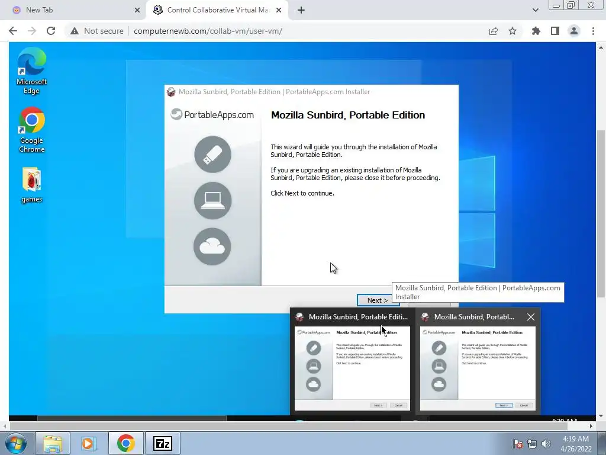Close the Collaborative Virtual Machine tab
Viewport: 606px width, 455px height.
click(279, 10)
